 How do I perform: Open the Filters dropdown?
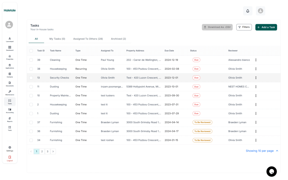[244, 27]
